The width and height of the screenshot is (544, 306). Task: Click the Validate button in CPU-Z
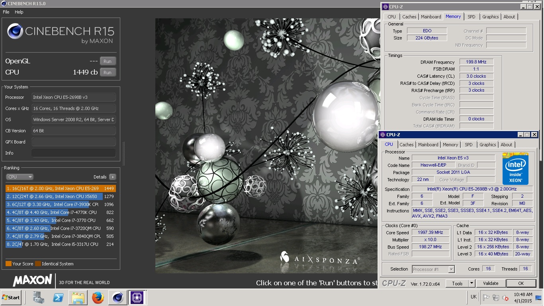pos(491,283)
